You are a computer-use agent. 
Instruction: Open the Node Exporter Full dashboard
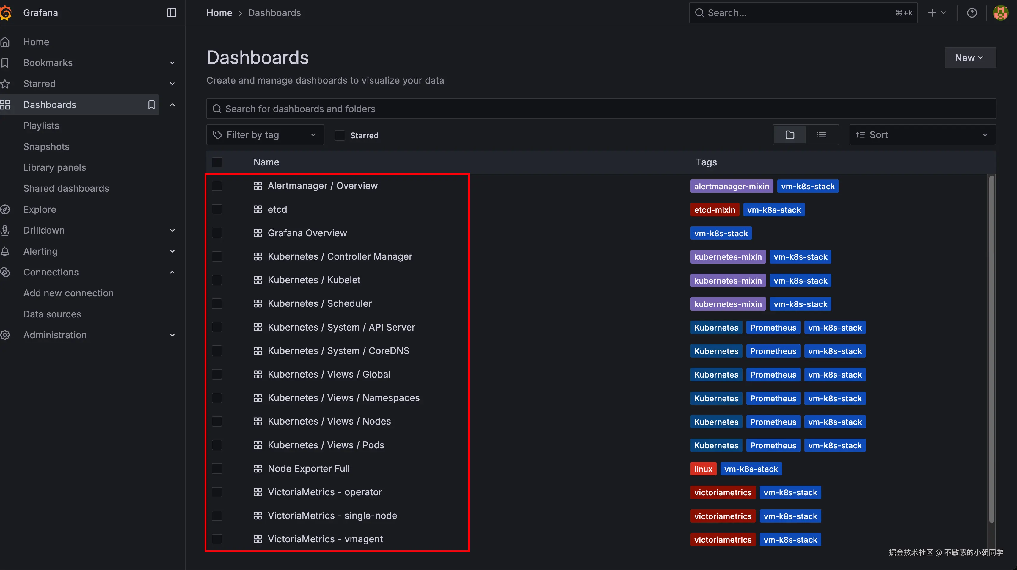tap(308, 469)
